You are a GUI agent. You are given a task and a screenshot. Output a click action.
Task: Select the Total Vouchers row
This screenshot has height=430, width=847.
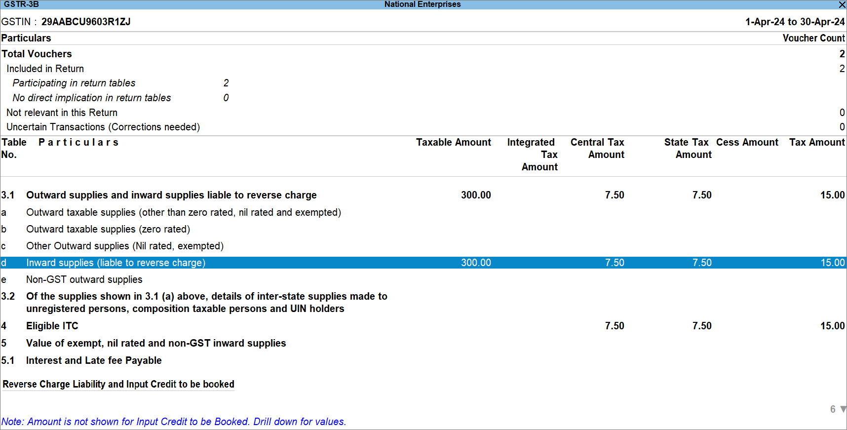pyautogui.click(x=37, y=54)
